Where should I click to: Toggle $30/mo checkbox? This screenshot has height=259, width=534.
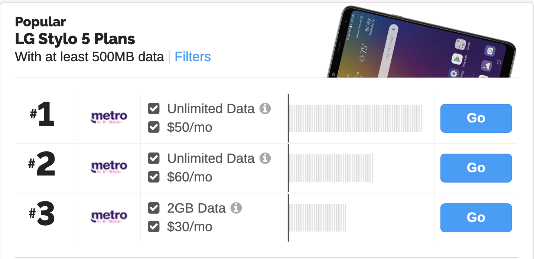click(x=154, y=227)
